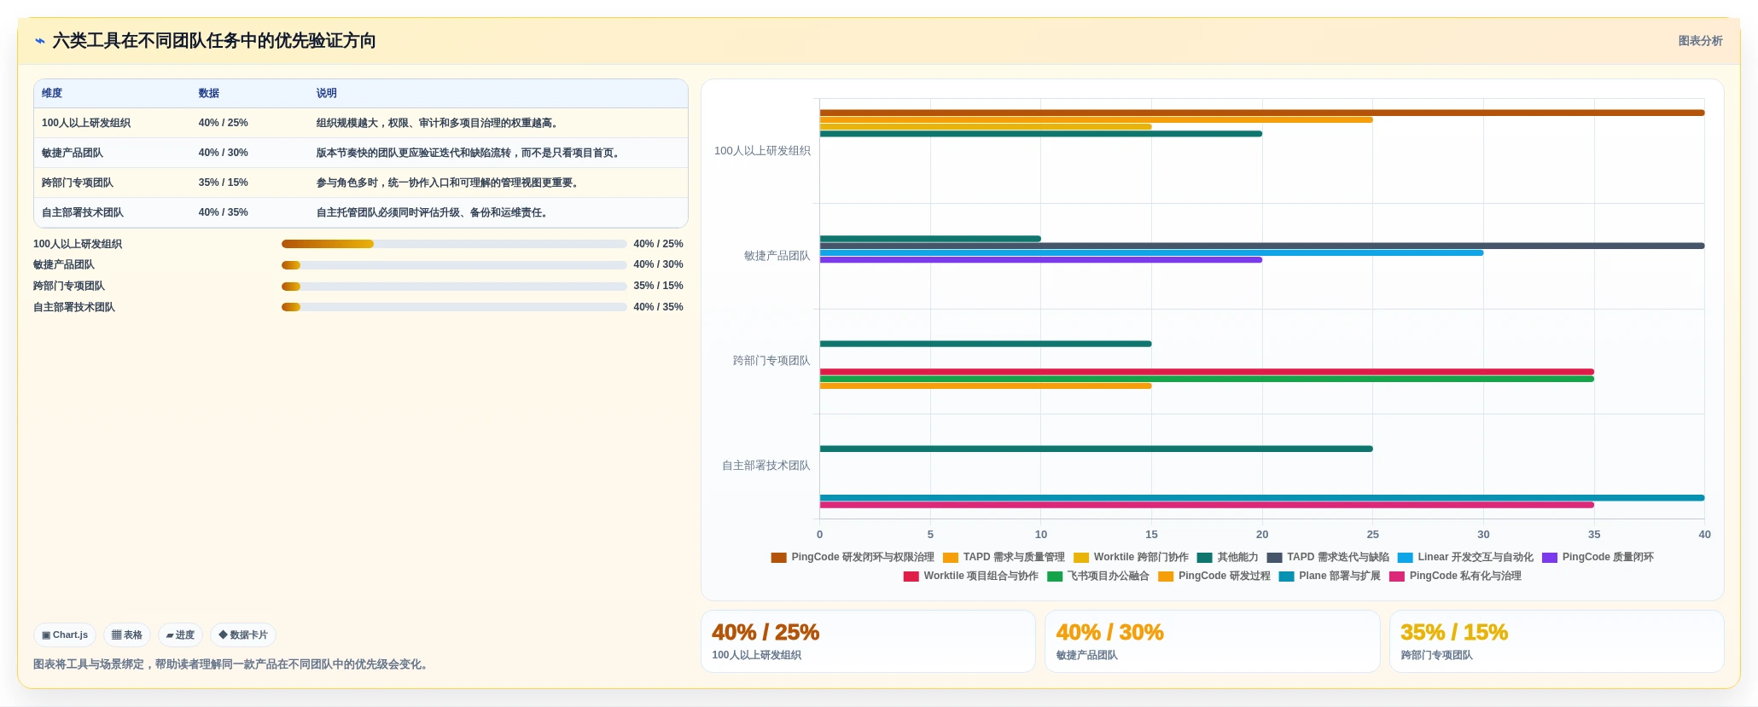Image resolution: width=1758 pixels, height=707 pixels.
Task: Toggle Worktile 项目组合与协作 legend item
Action: [971, 576]
